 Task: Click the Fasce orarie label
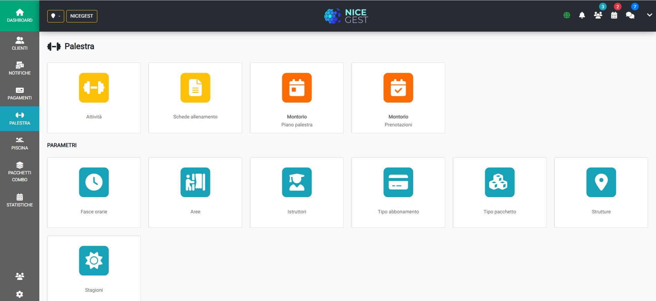pos(94,212)
